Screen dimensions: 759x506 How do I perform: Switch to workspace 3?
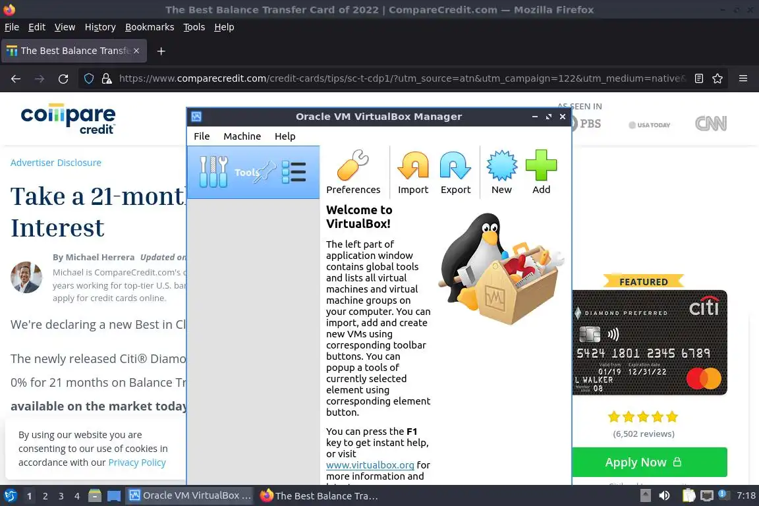click(x=61, y=496)
